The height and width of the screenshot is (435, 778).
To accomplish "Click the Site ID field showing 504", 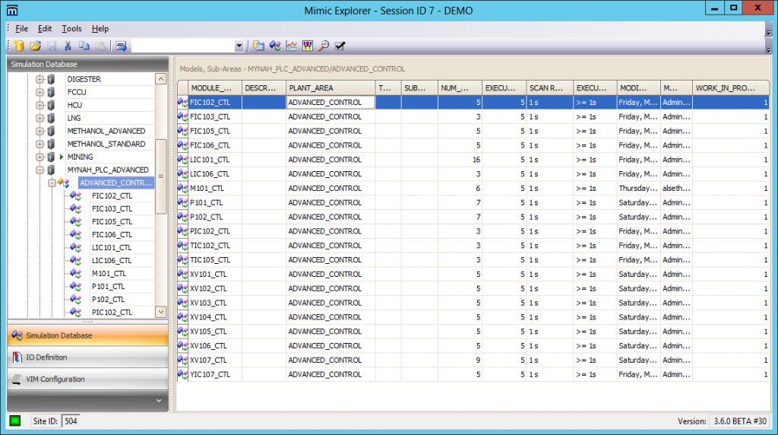I will click(x=71, y=421).
